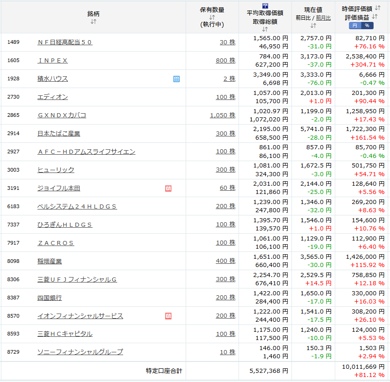Open イオンフィナンシャルサービス stock link
Image resolution: width=390 pixels, height=382 pixels.
point(80,316)
